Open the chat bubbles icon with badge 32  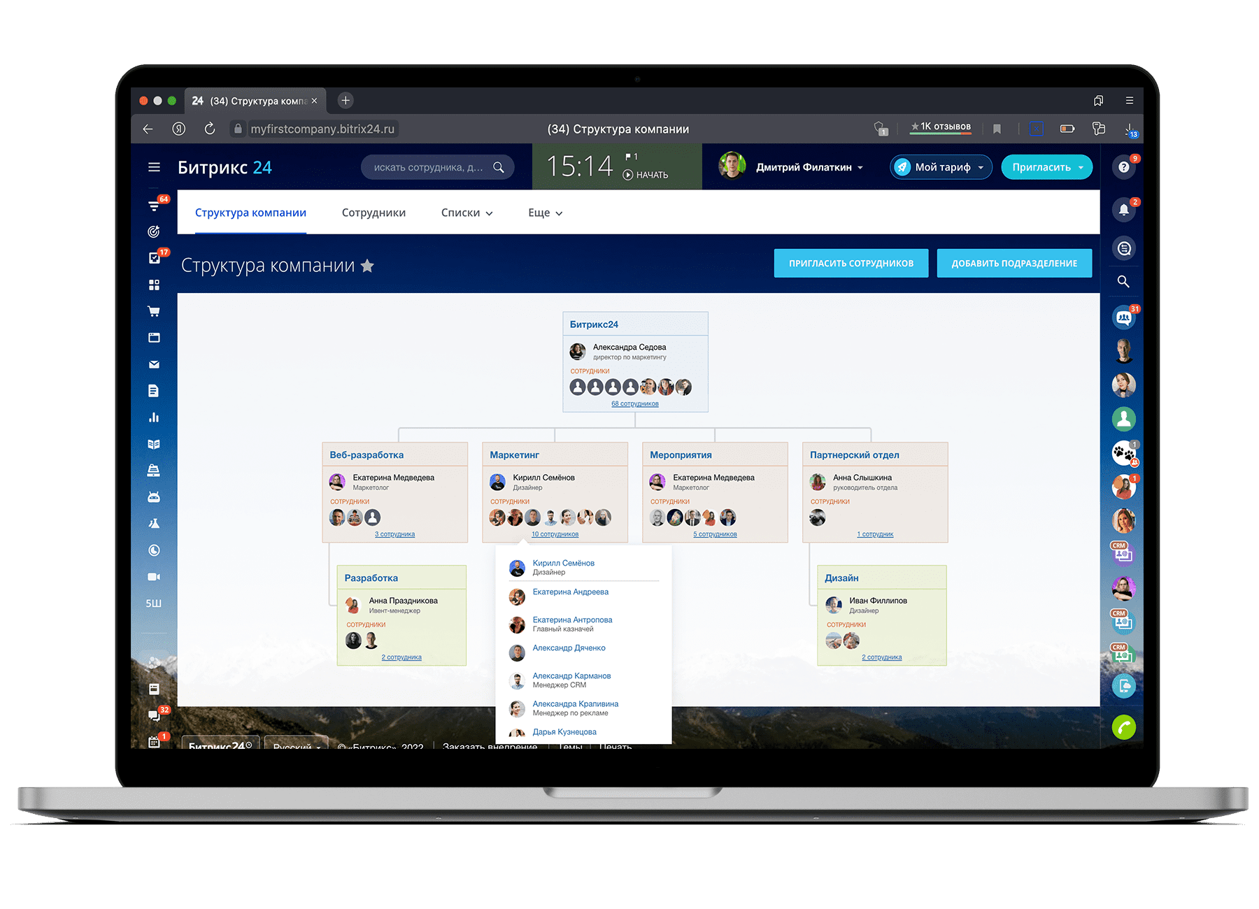pos(154,715)
